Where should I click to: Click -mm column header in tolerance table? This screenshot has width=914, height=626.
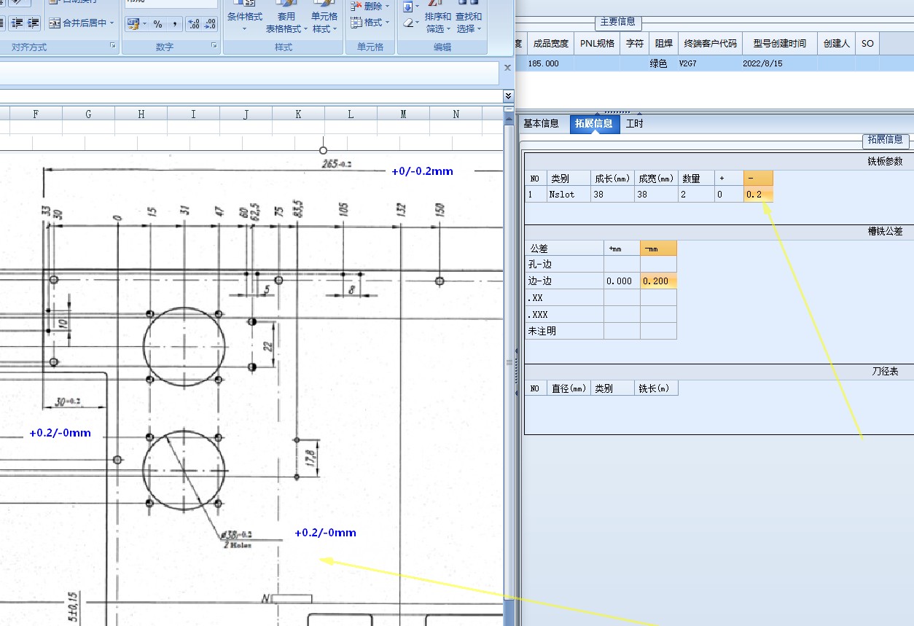[658, 249]
